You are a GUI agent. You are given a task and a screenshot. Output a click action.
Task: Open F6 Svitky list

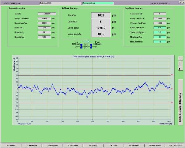coord(93,145)
